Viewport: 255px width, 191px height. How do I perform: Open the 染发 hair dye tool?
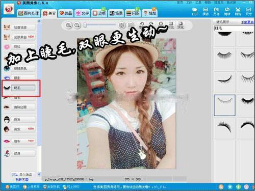23,129
